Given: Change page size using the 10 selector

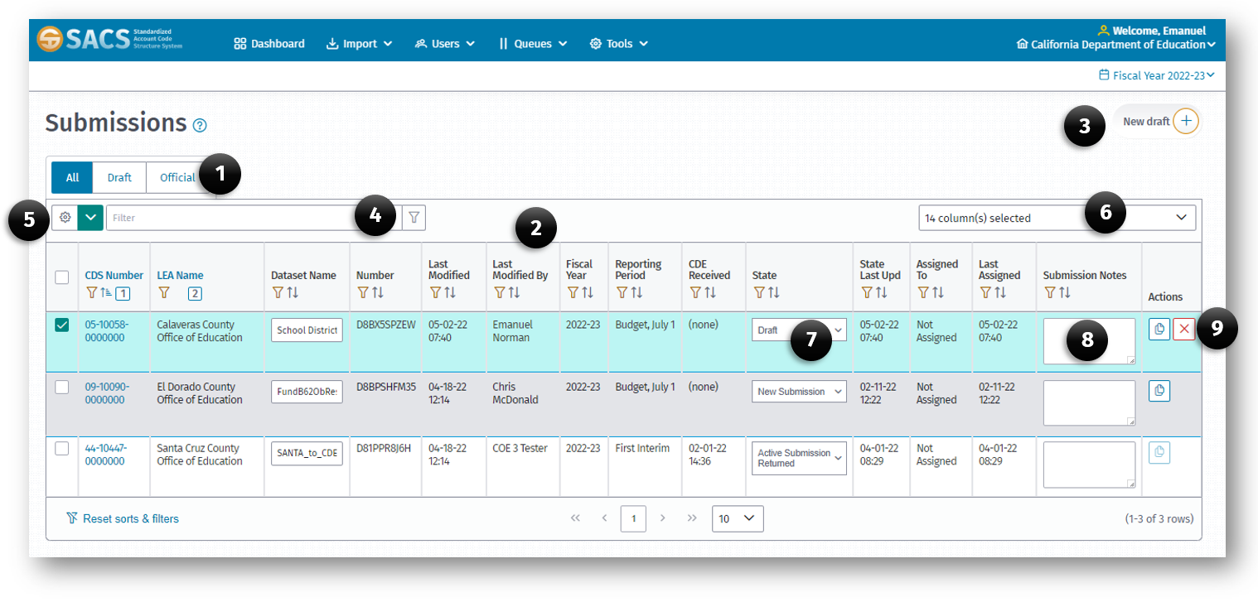Looking at the screenshot, I should (737, 518).
